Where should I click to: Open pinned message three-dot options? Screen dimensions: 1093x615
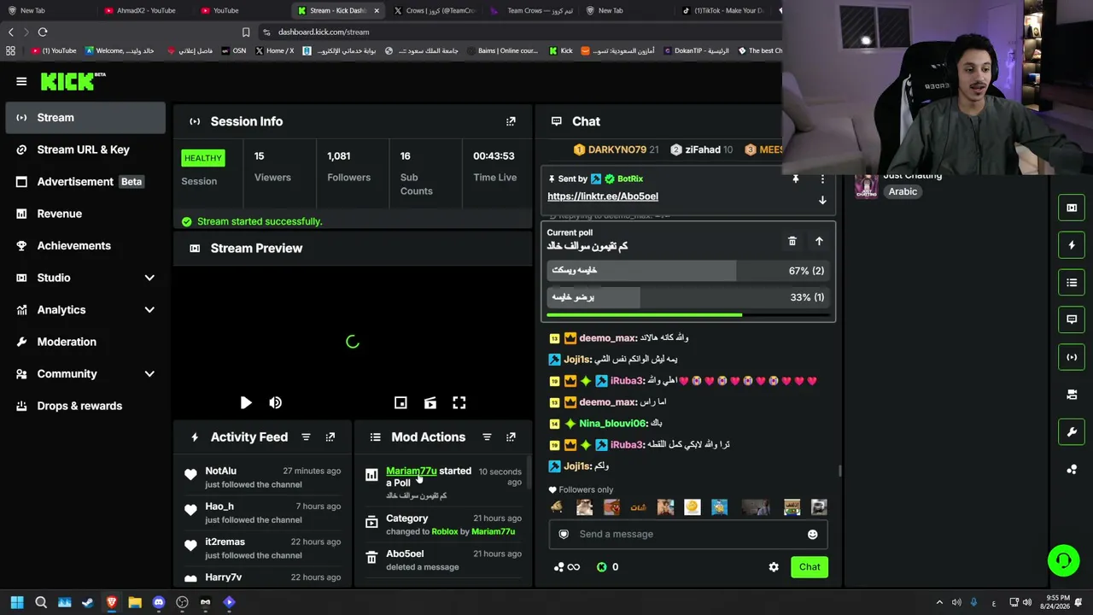pos(822,179)
